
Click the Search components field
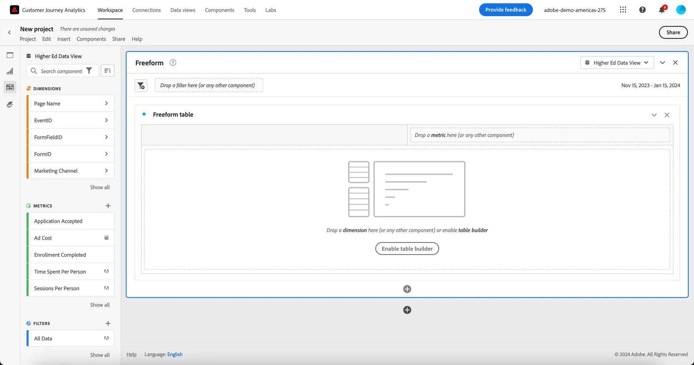pyautogui.click(x=61, y=71)
